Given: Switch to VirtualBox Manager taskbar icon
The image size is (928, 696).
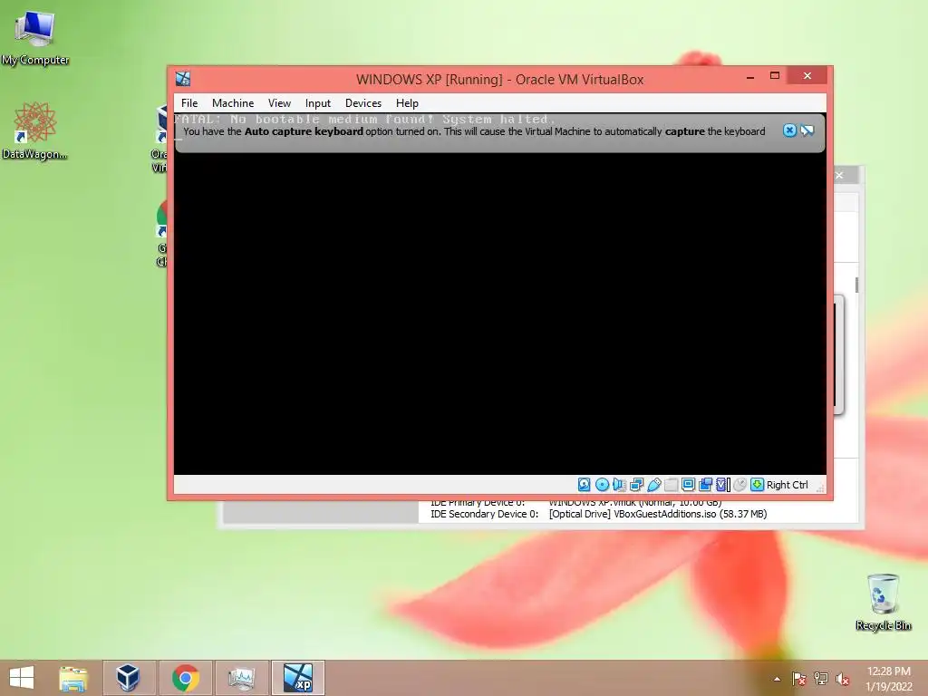Looking at the screenshot, I should pos(129,678).
